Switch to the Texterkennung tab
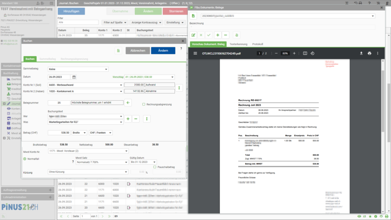 point(238,44)
